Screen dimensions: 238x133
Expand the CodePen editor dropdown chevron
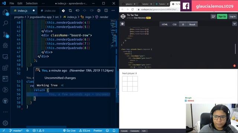point(234,24)
